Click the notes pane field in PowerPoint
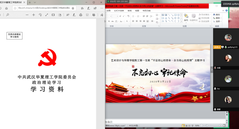 pyautogui.click(x=165, y=122)
